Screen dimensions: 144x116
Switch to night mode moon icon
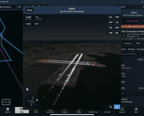[117, 107]
